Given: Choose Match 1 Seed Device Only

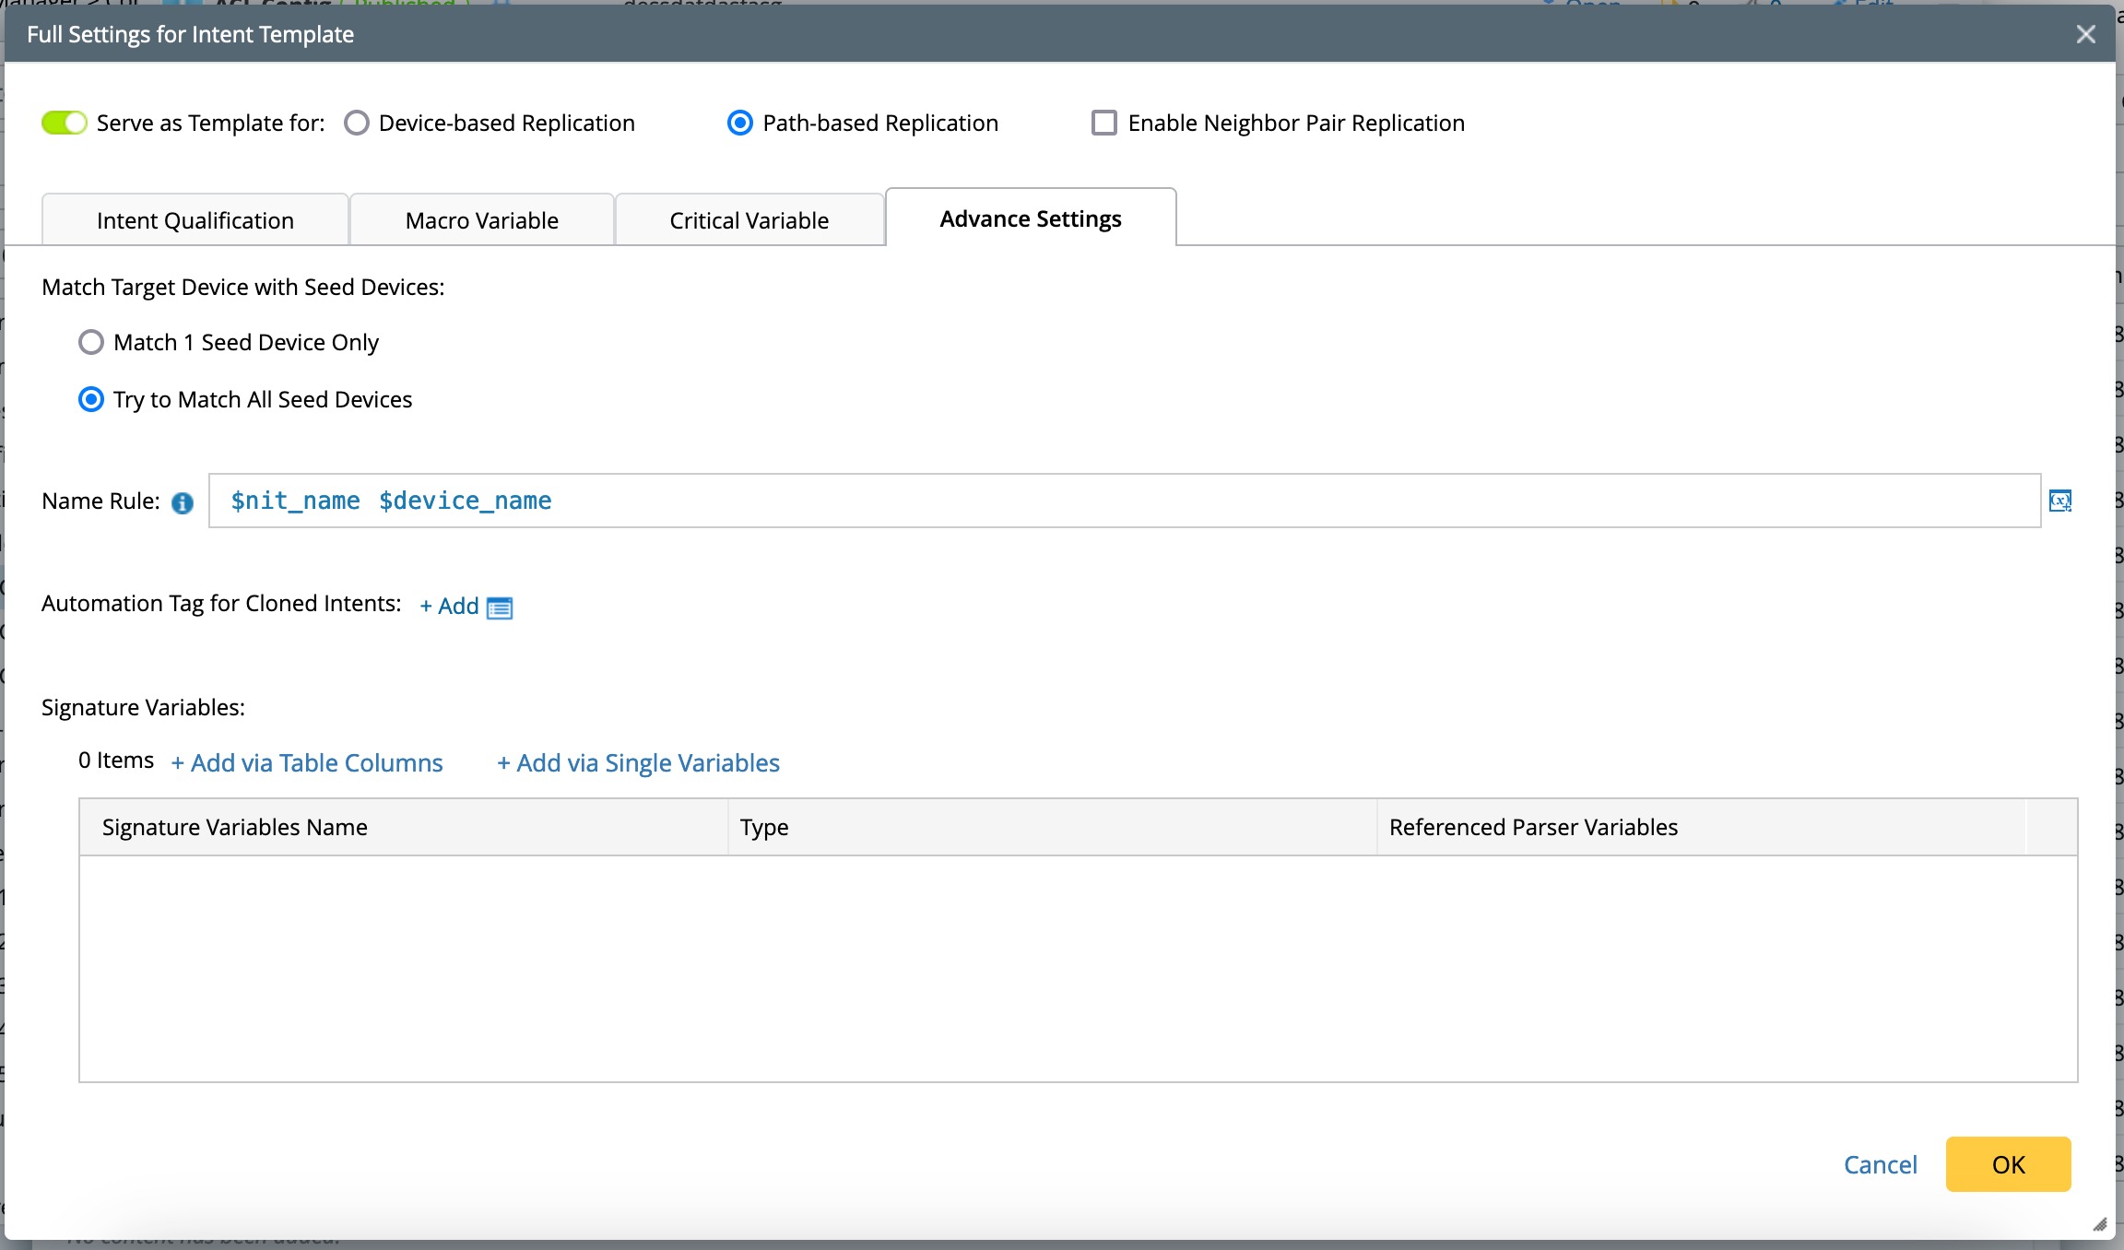Looking at the screenshot, I should [x=91, y=342].
